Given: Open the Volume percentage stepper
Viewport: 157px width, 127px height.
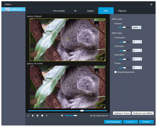Looking at the screenshot, I should point(140,27).
